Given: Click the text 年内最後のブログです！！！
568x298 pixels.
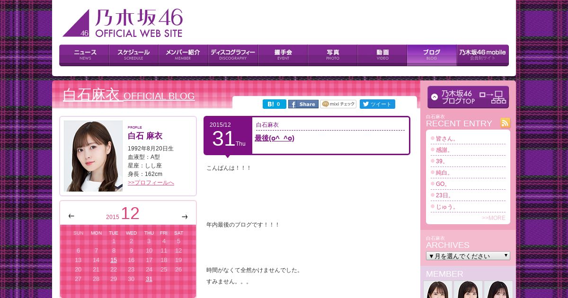Looking at the screenshot, I should point(243,225).
